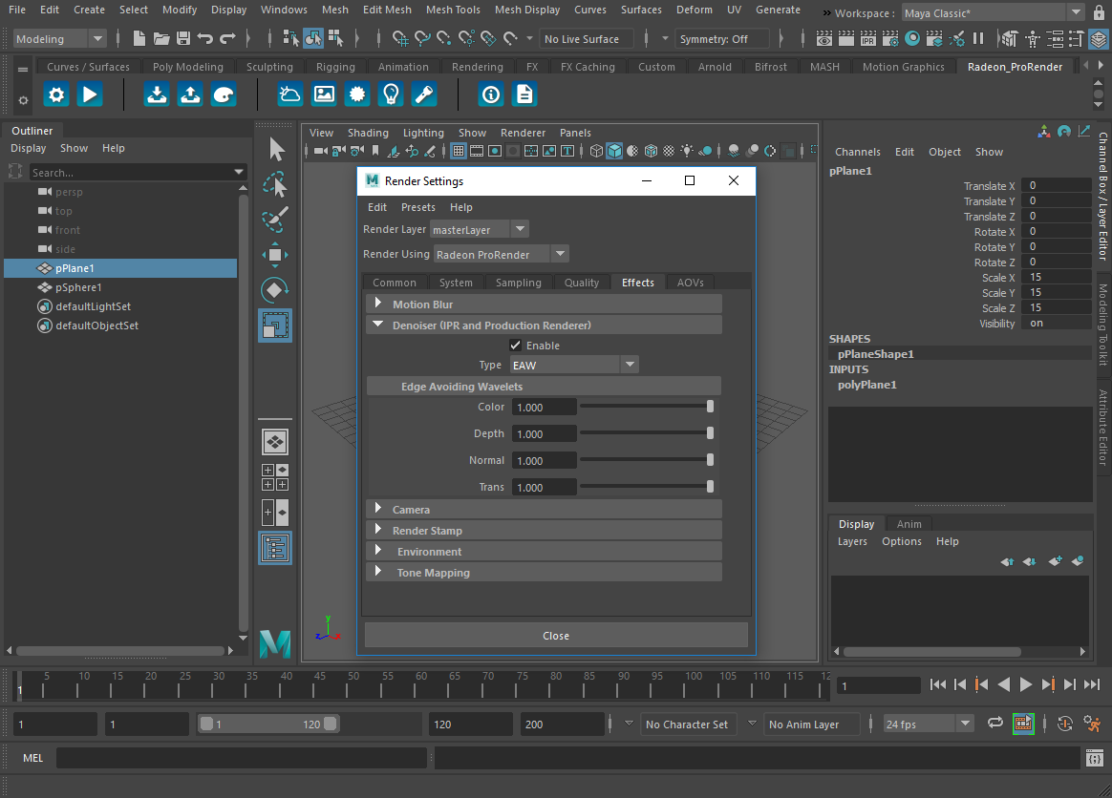Click the image-based lighting picture shelf icon
The width and height of the screenshot is (1112, 798).
pos(324,94)
